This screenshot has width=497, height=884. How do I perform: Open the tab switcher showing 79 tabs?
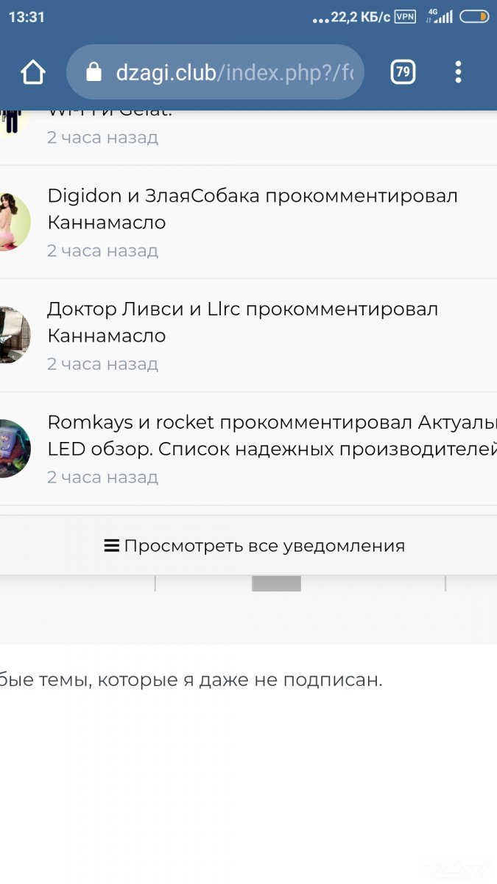pos(403,71)
